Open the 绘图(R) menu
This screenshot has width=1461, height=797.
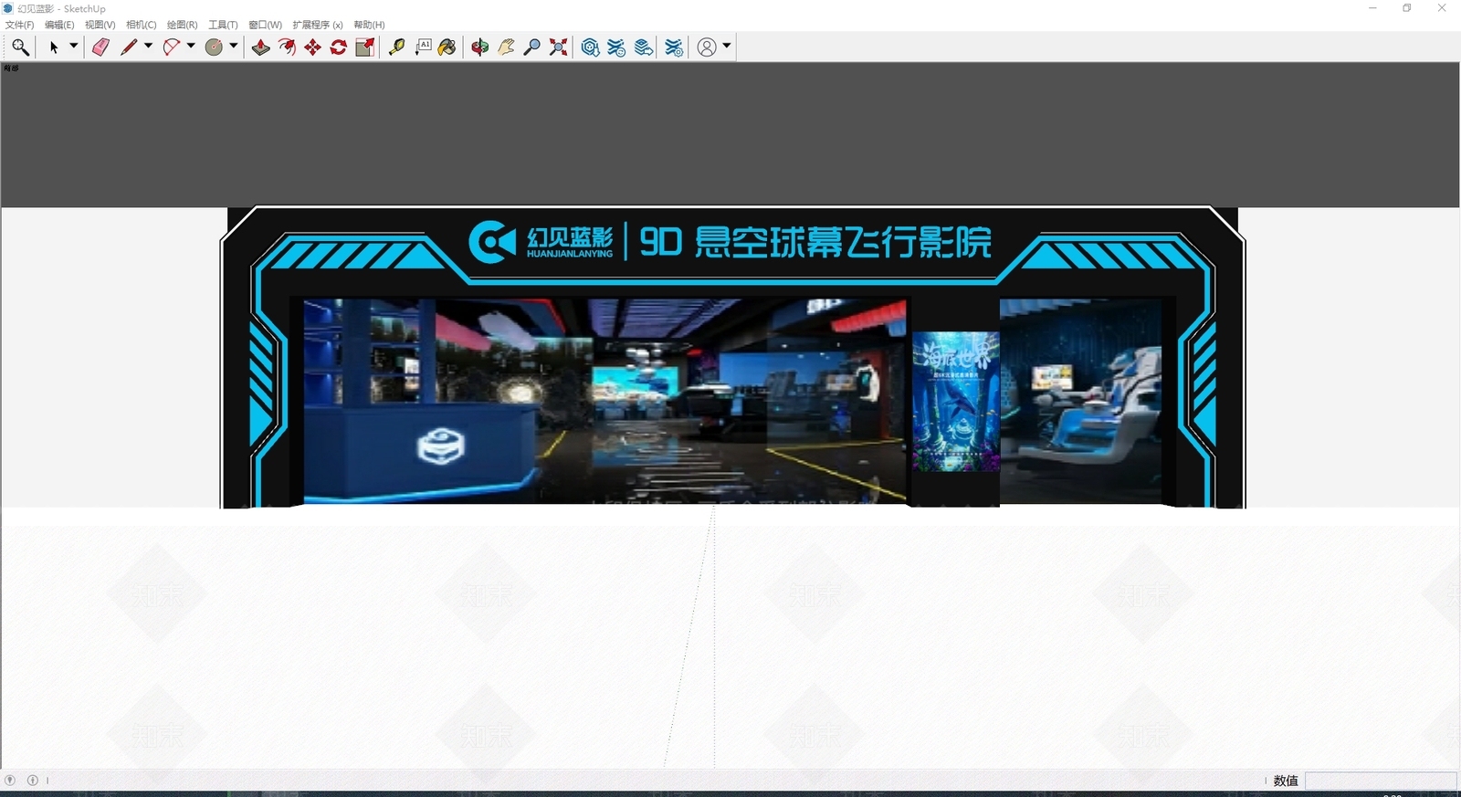(x=183, y=25)
